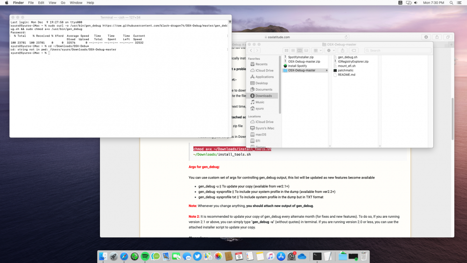Viewport: 467px width, 263px height.
Task: Open the Finder Action gear dropdown
Action: 331,50
